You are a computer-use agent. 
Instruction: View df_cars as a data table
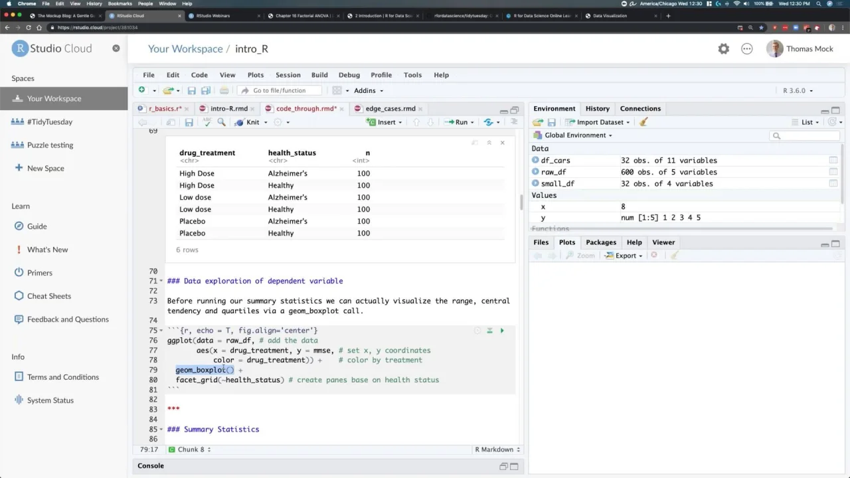tap(833, 161)
